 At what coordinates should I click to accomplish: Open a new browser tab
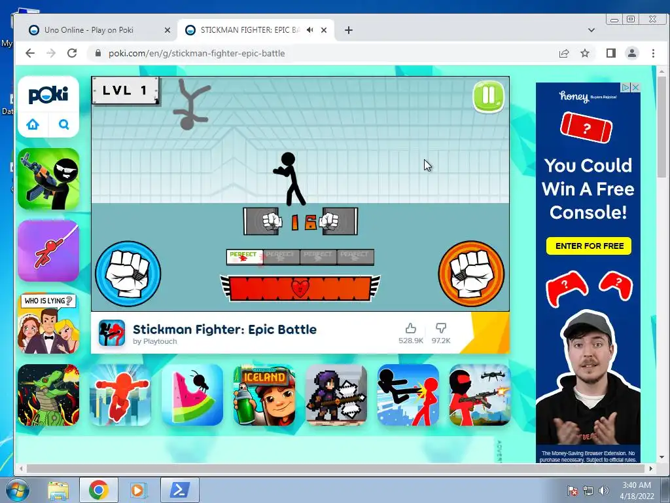349,30
